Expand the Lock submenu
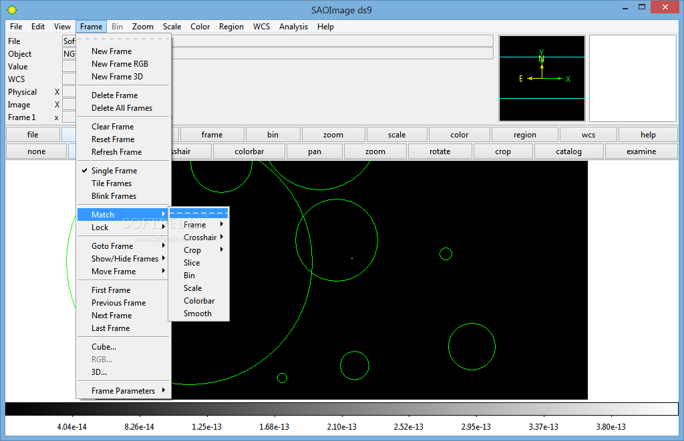Viewport: 684px width, 441px height. tap(124, 227)
